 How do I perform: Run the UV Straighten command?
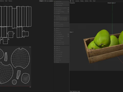[x=60, y=34]
